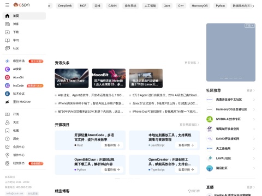Select the DeepSeek topic tag
This screenshot has width=262, height=196.
(65, 6)
